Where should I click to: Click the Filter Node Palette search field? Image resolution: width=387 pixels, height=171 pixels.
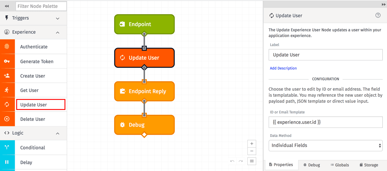click(x=41, y=6)
